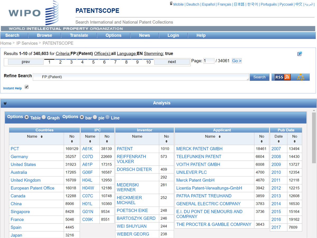This screenshot has height=238, width=317.
Task: Open the Help menu
Action: pos(201,35)
